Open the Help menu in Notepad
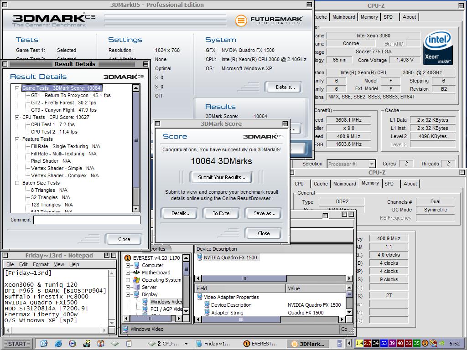 tap(74, 264)
